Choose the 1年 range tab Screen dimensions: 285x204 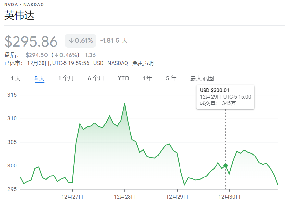click(147, 78)
